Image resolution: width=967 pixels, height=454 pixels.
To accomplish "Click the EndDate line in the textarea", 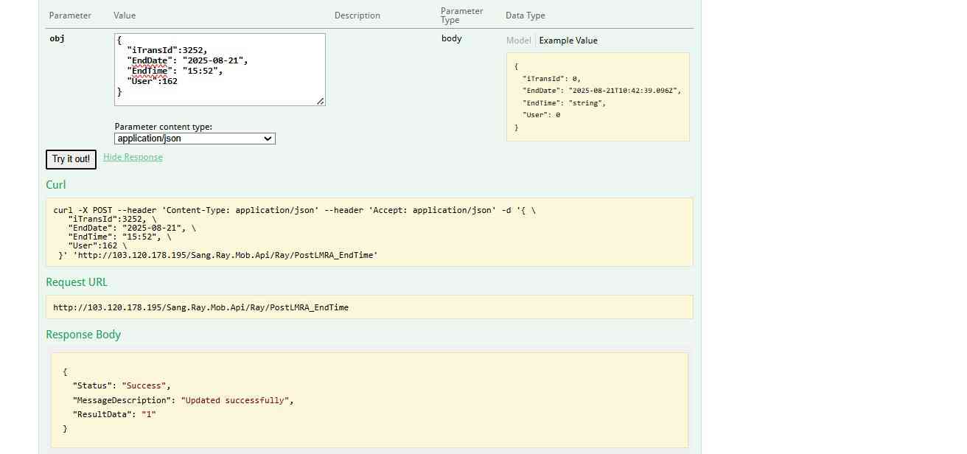I will coord(187,60).
